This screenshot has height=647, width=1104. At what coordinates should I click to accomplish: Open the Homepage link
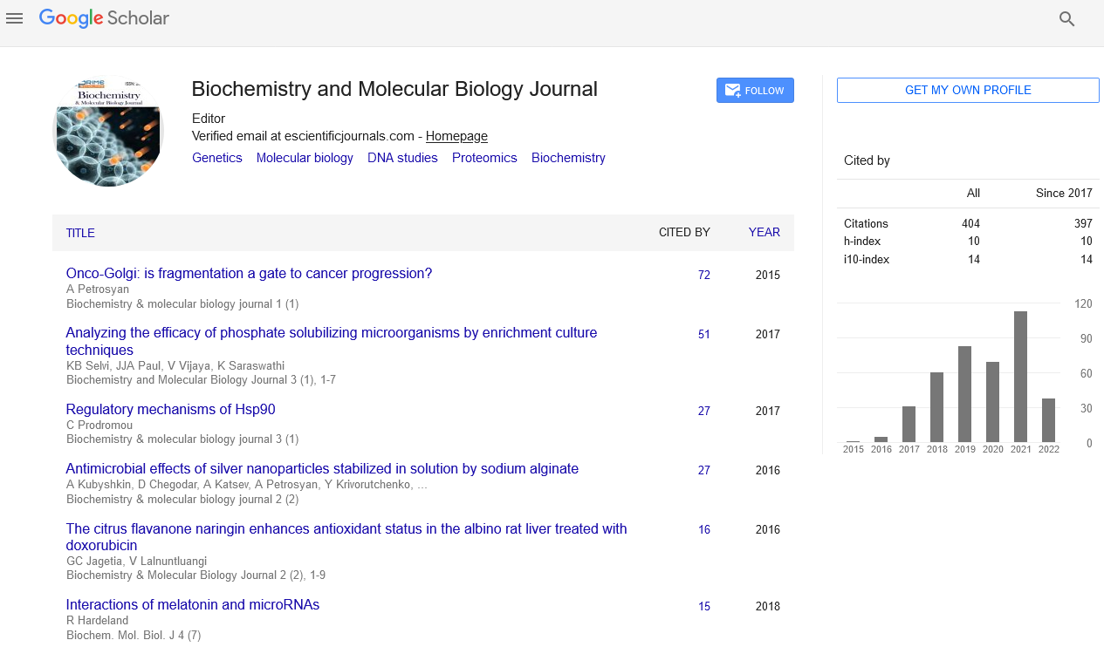tap(456, 136)
